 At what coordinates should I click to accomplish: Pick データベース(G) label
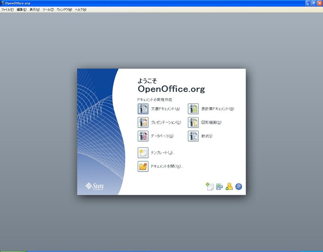coord(162,136)
